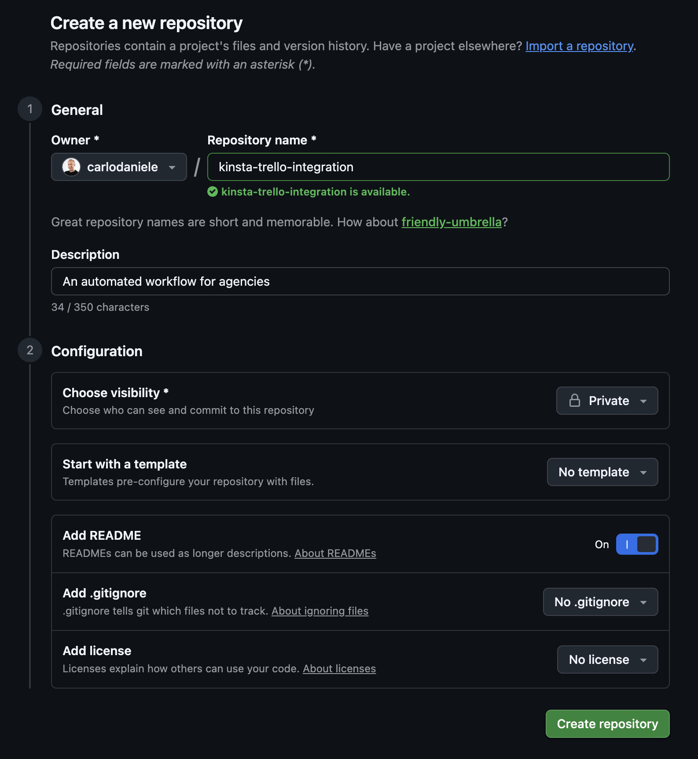The height and width of the screenshot is (759, 698).
Task: Click the carlodaniele avatar image
Action: pos(71,167)
